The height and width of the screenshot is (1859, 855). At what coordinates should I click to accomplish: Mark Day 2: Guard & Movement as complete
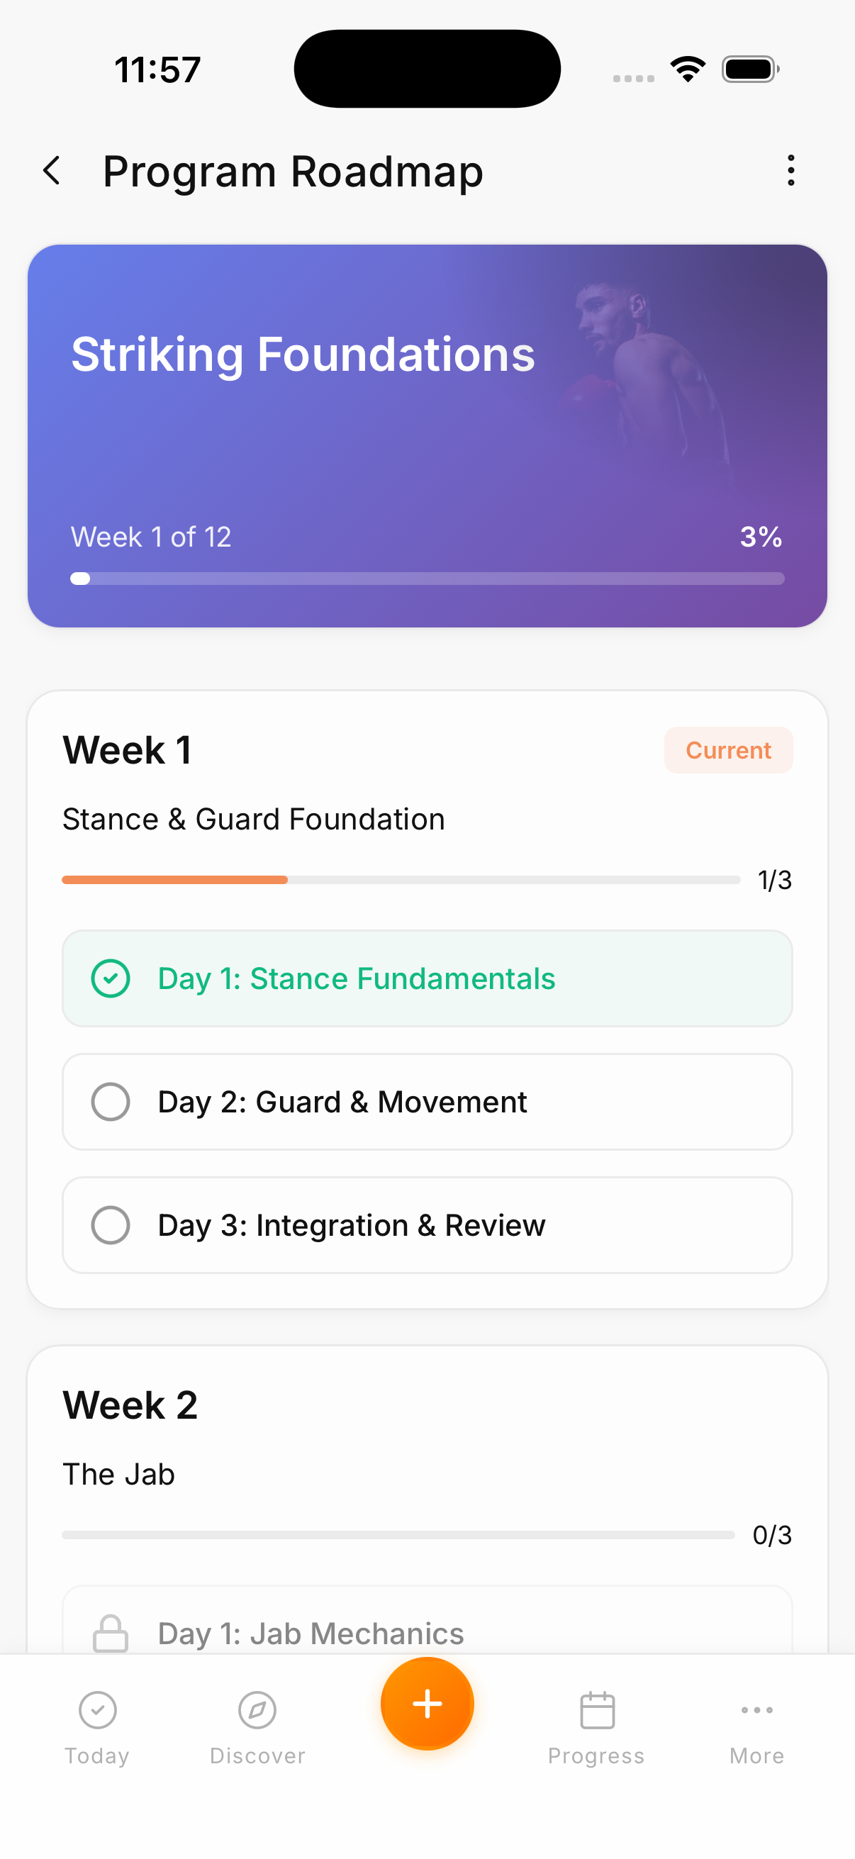pos(111,1102)
